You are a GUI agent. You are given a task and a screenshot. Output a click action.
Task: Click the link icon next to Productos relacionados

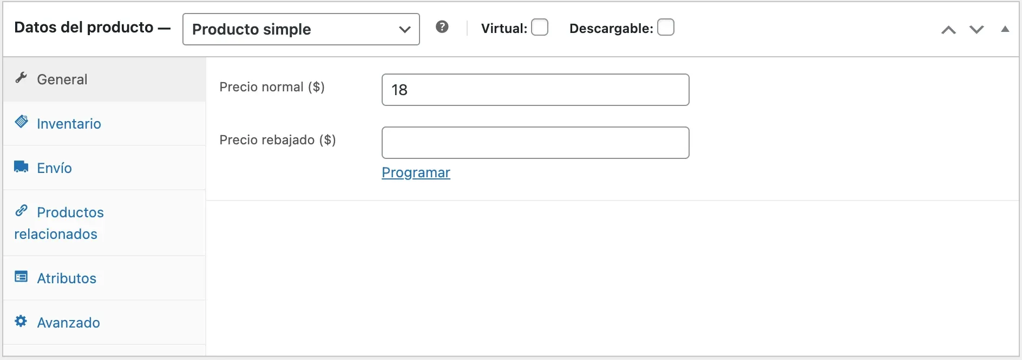point(21,210)
